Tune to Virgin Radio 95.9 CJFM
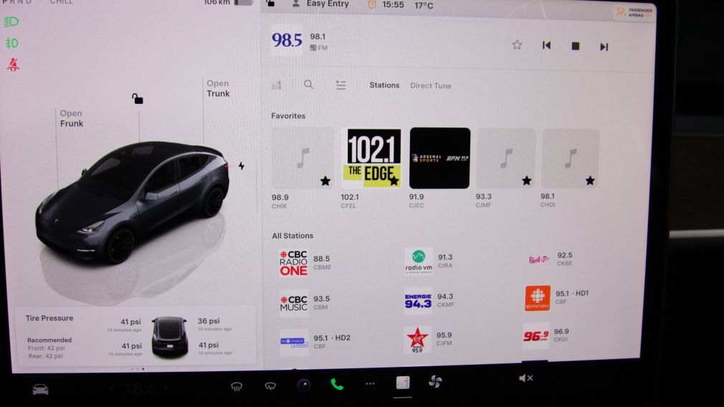The height and width of the screenshot is (407, 724). click(x=428, y=339)
